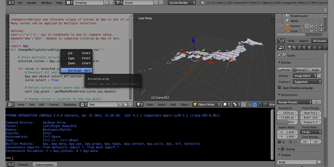Open the Object Mode dropdown

click(x=207, y=105)
